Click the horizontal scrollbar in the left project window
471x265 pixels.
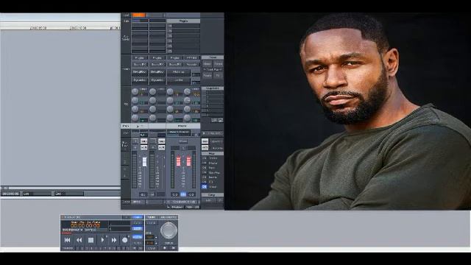tap(60, 188)
